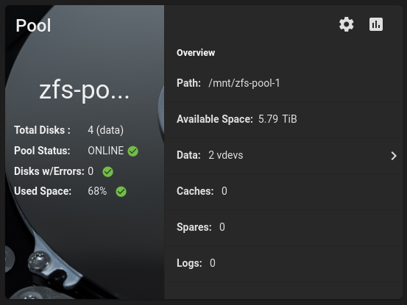This screenshot has height=305, width=407.
Task: Open pool settings gear icon
Action: 346,24
